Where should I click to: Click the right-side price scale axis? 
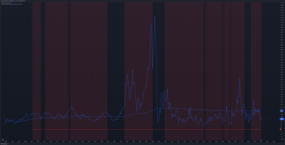click(x=281, y=70)
